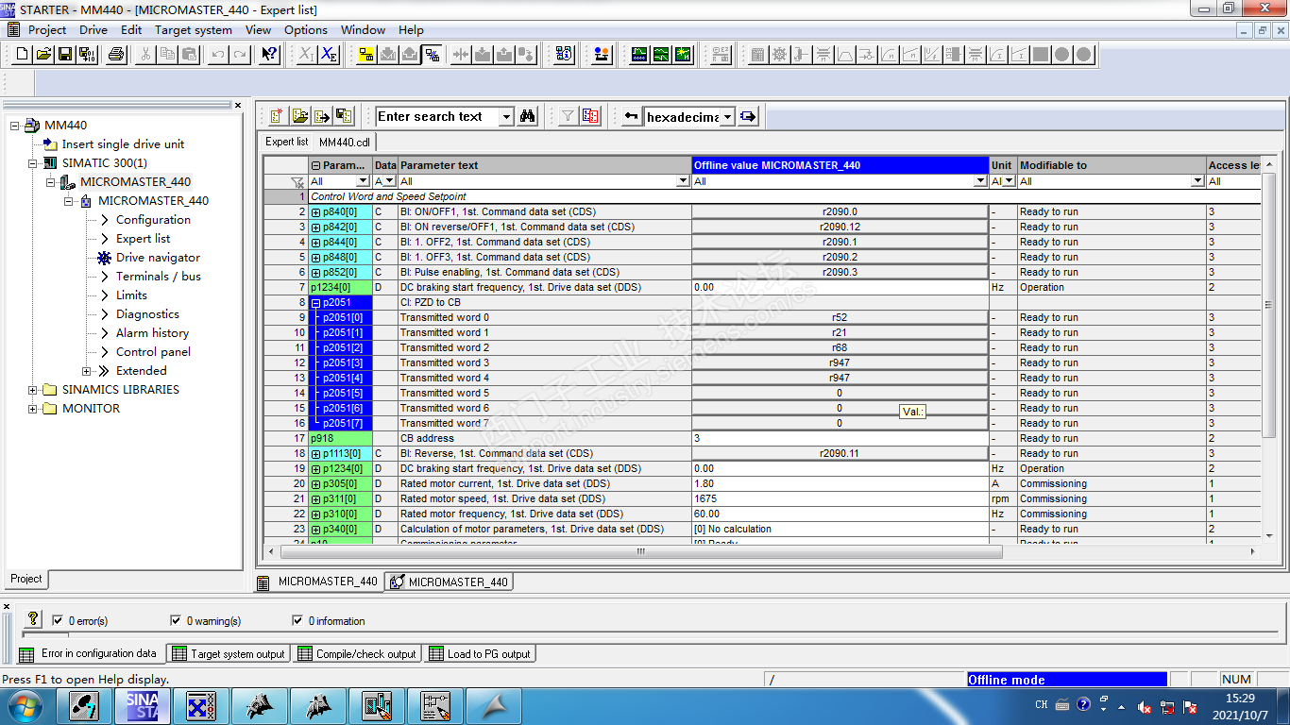This screenshot has height=725, width=1290.
Task: Click the green trace oscilloscope toolbar icon
Action: pyautogui.click(x=639, y=55)
